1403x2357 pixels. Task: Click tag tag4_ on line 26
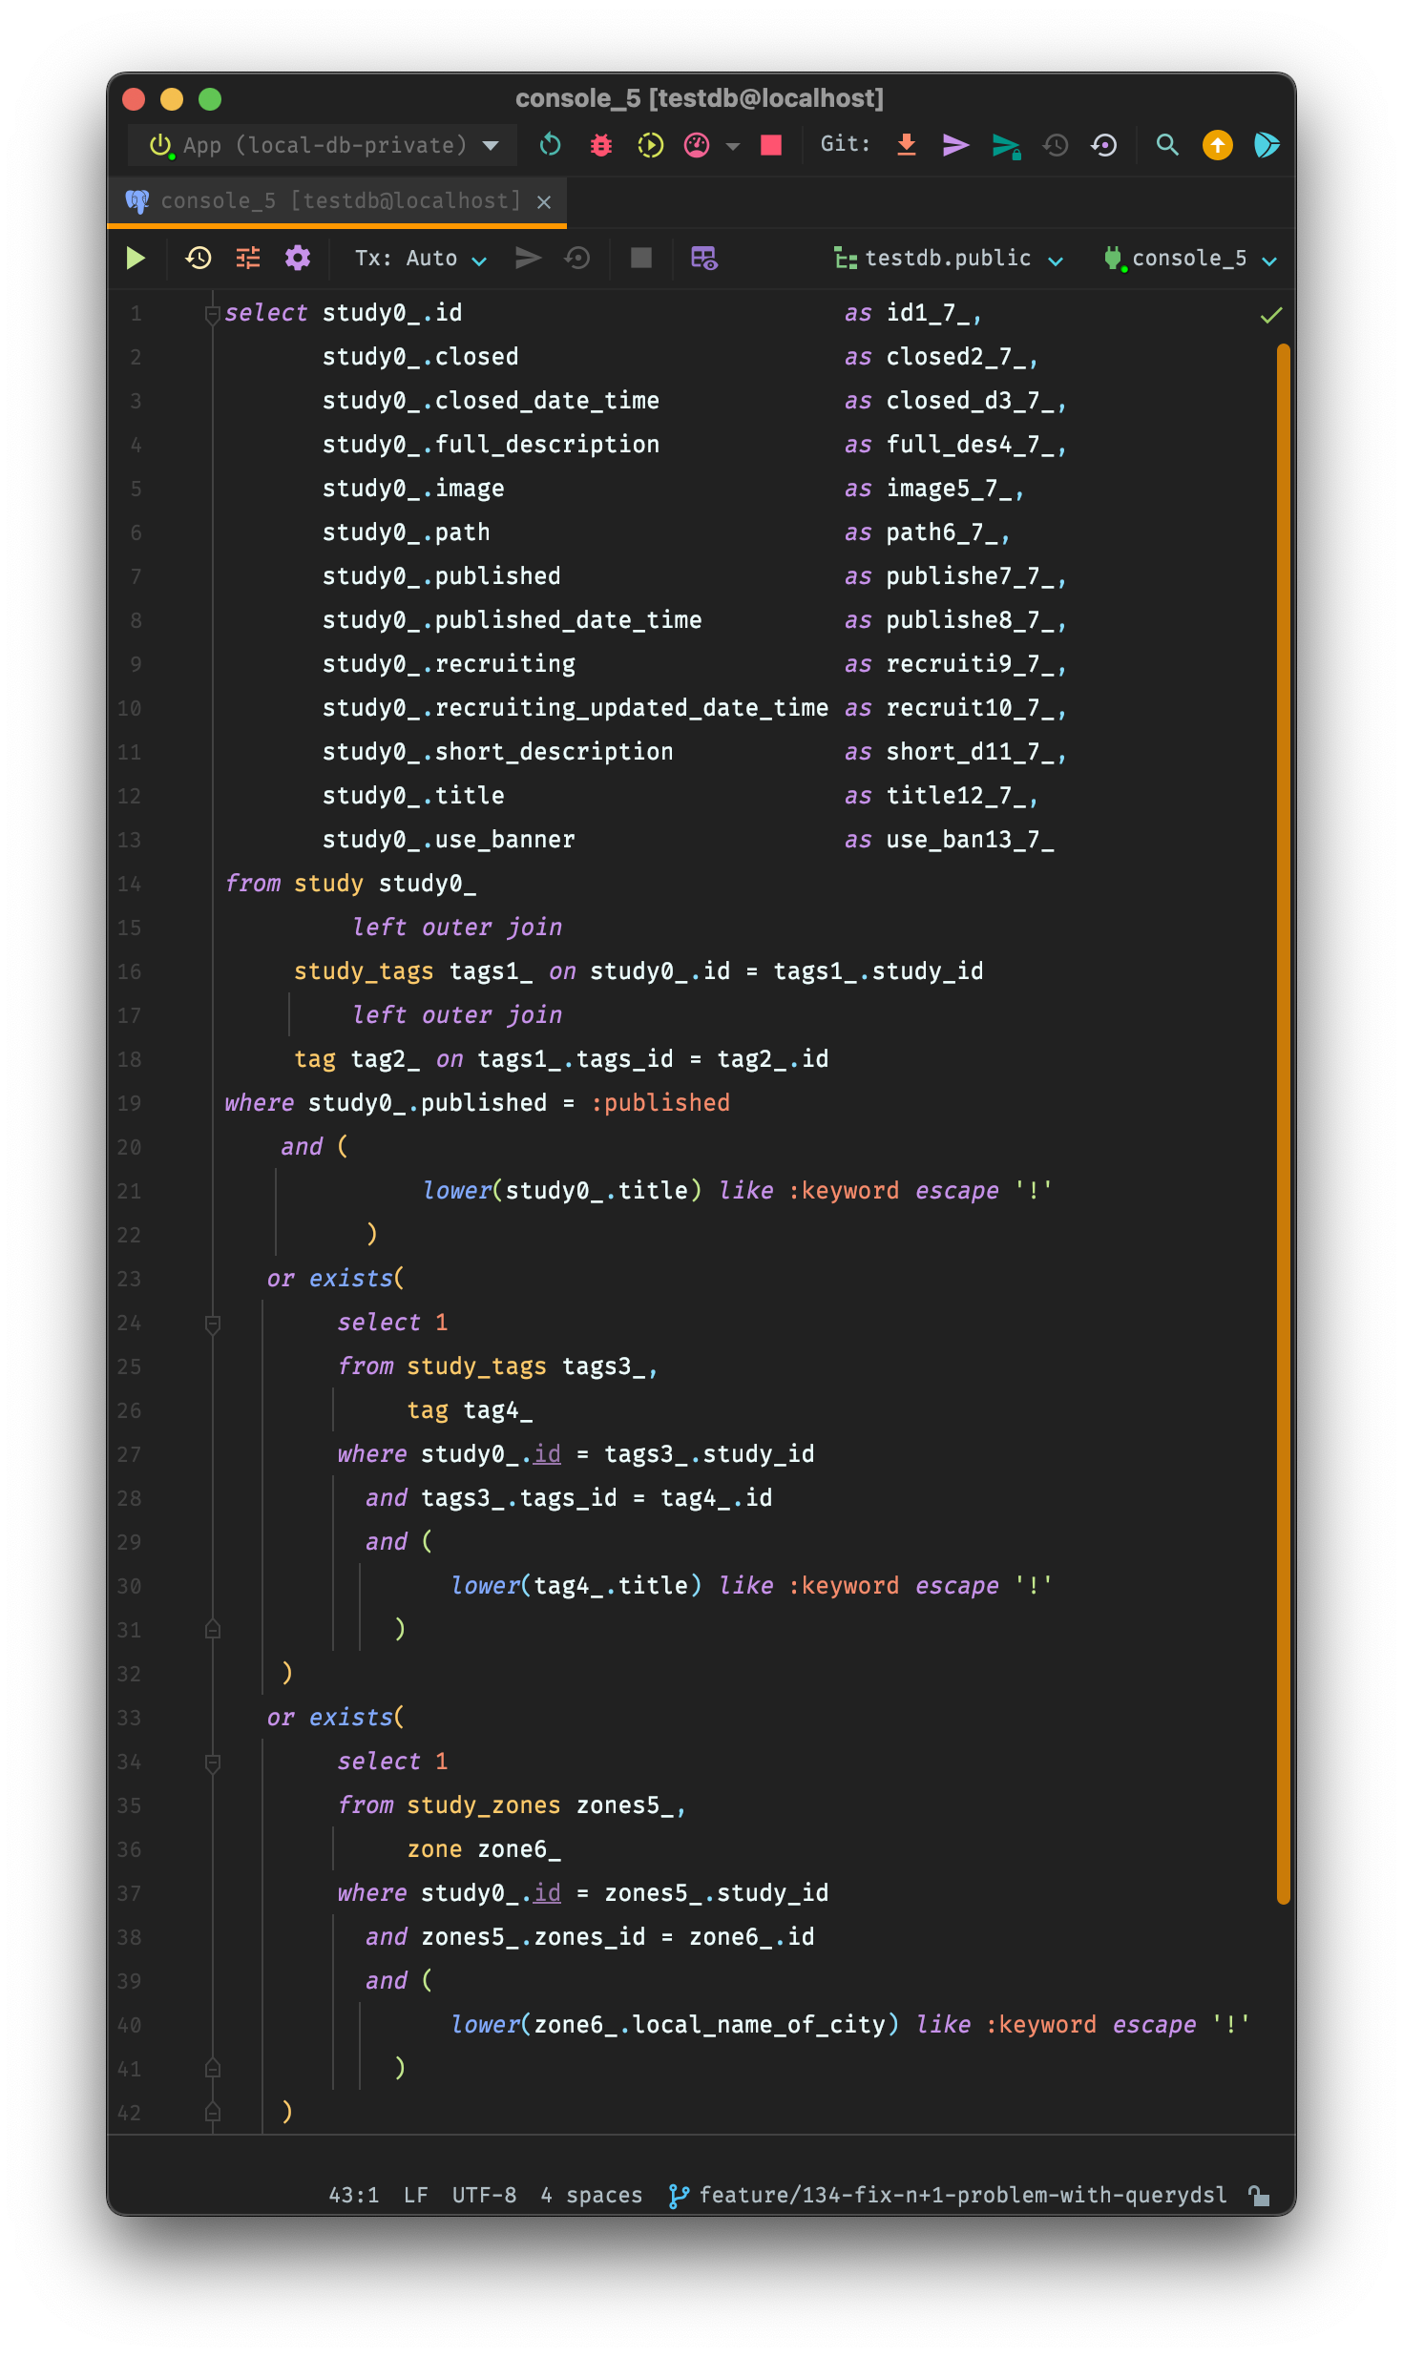[470, 1410]
